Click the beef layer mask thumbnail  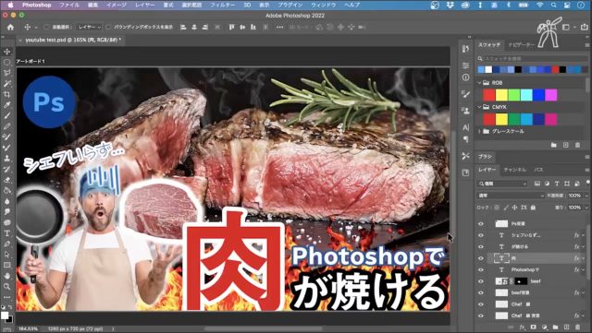point(521,281)
